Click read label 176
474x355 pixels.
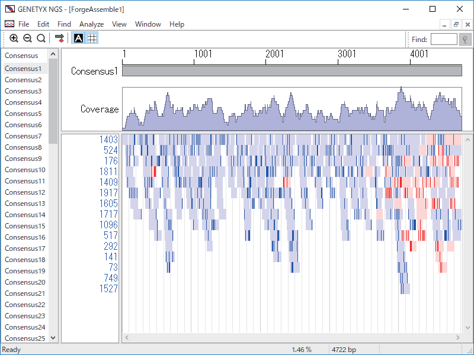[x=111, y=161]
